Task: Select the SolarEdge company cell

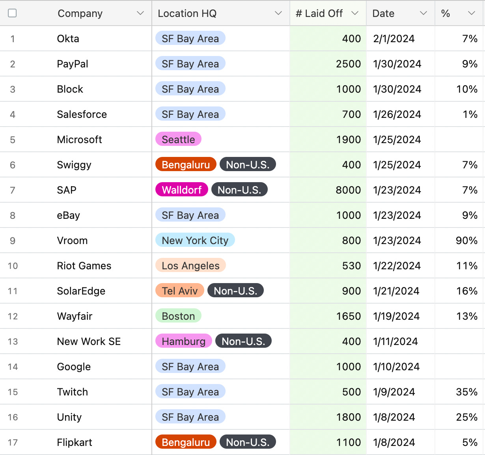Action: click(x=76, y=291)
